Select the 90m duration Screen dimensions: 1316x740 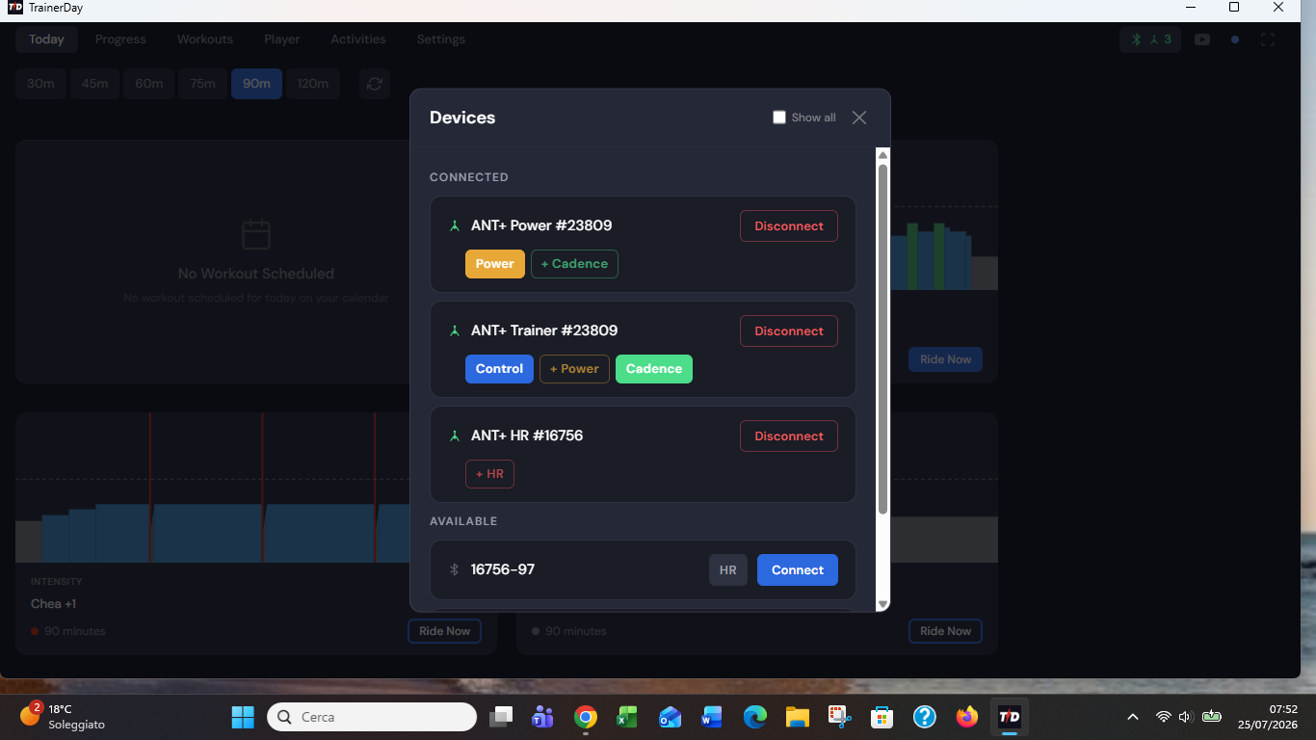[x=256, y=84]
